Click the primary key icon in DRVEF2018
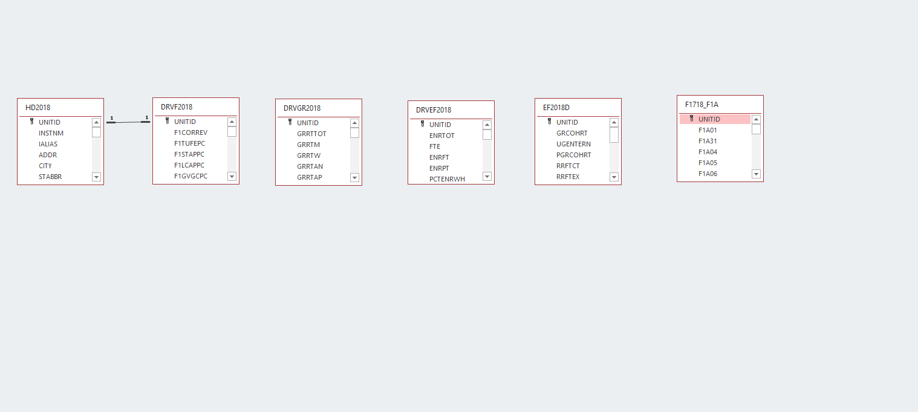The width and height of the screenshot is (918, 412). (x=422, y=124)
